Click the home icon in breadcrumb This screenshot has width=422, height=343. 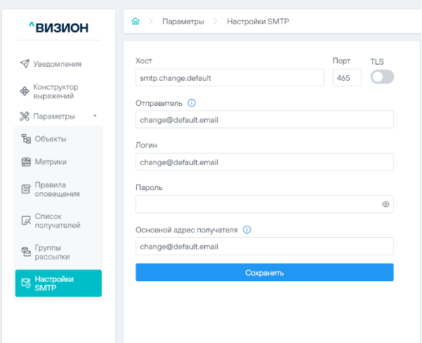click(x=136, y=21)
